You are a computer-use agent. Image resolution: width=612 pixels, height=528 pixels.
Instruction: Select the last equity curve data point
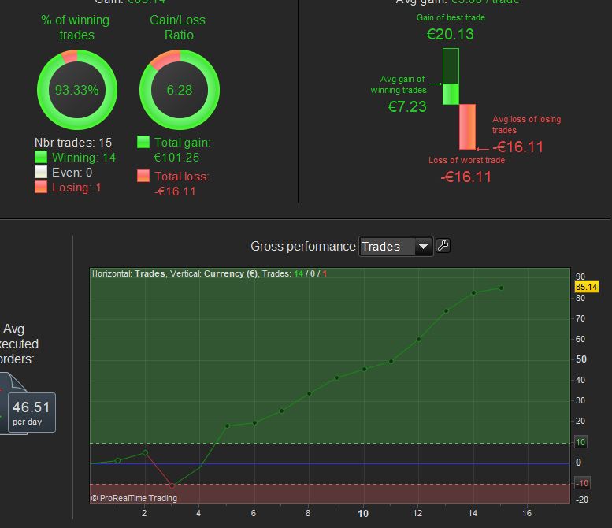click(x=501, y=288)
